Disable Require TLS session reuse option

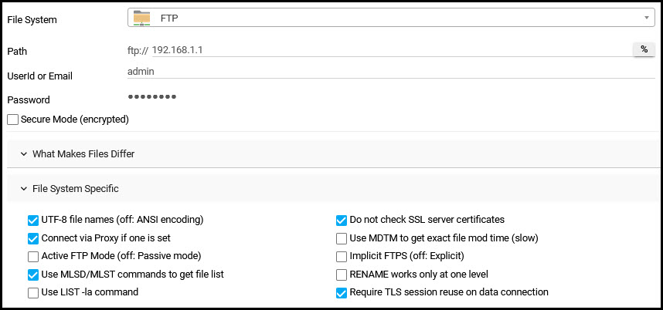342,293
